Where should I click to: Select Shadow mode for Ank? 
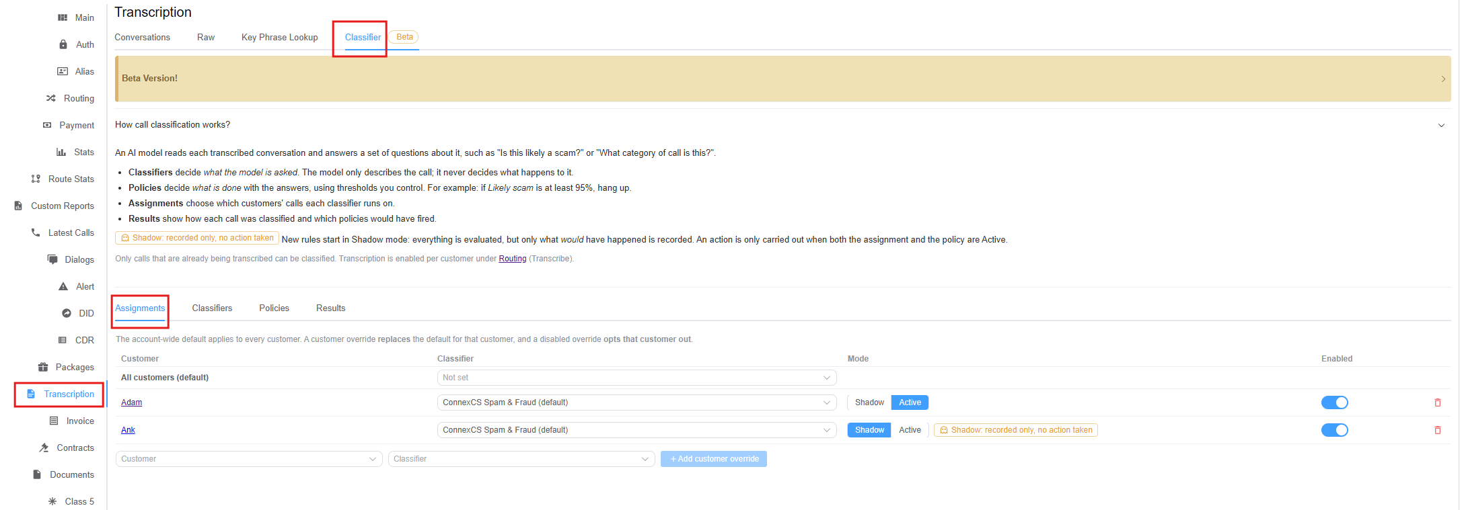pyautogui.click(x=869, y=430)
